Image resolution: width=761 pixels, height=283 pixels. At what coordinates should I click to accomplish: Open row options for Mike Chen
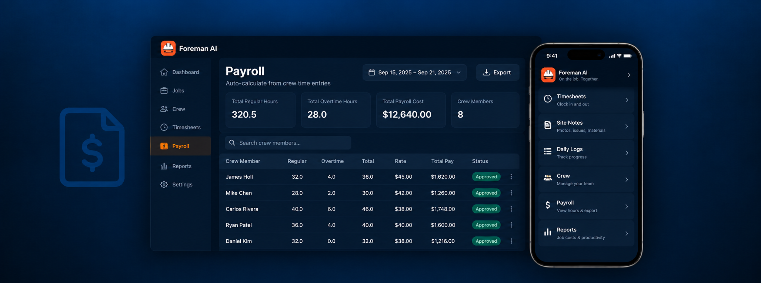(511, 193)
